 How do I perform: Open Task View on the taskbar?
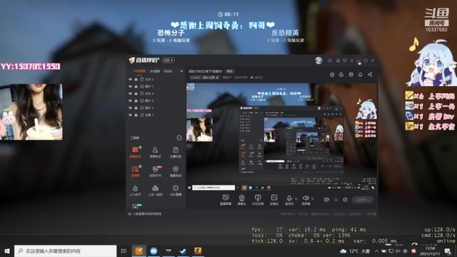tap(123, 251)
